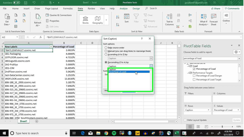The height and width of the screenshot is (137, 244).
Task: Switch to Normal view in status bar
Action: point(190,127)
